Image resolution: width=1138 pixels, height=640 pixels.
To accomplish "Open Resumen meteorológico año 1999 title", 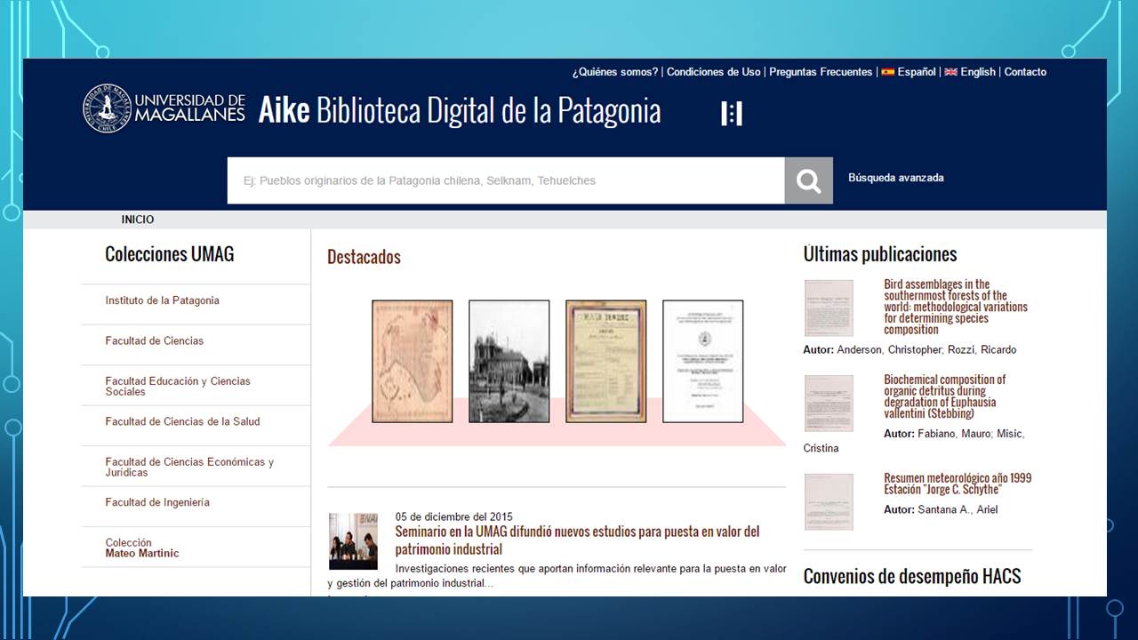I will (958, 484).
